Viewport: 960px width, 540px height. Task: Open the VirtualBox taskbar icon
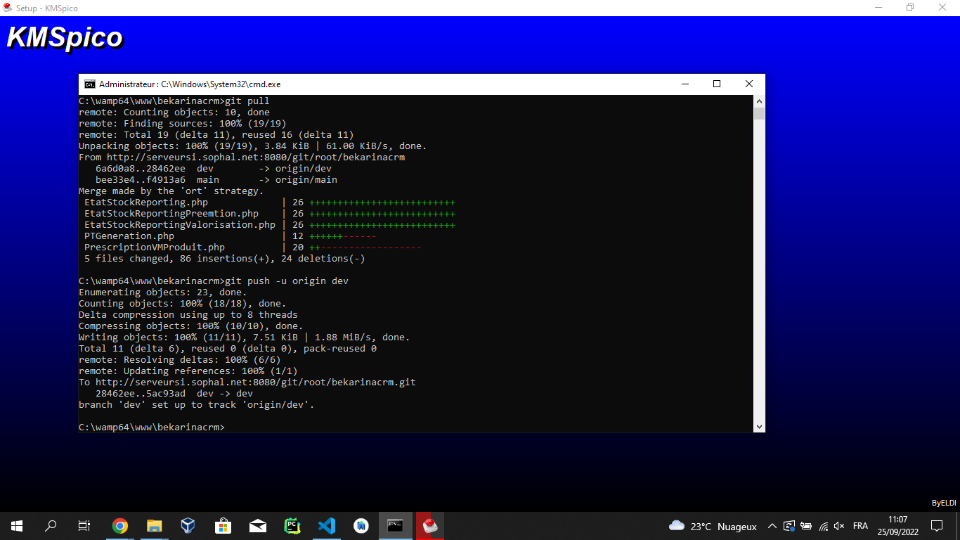click(x=188, y=526)
